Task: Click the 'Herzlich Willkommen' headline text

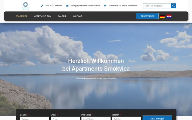Action: click(x=96, y=61)
